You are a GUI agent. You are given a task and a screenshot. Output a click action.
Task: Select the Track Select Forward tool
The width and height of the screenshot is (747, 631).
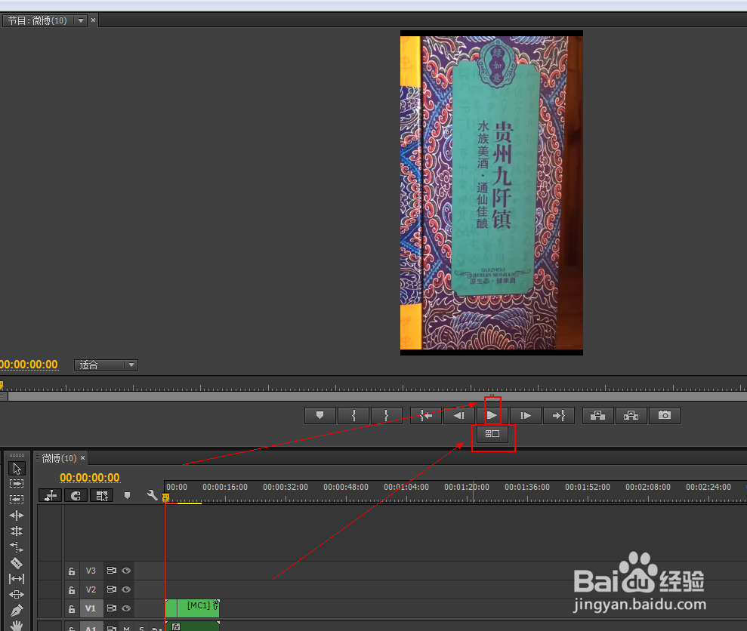(x=17, y=483)
